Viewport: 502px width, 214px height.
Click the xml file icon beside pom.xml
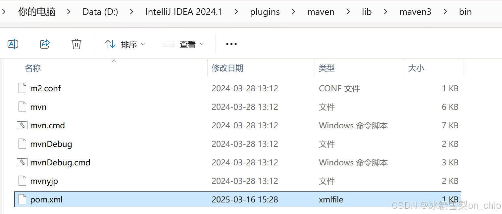click(x=22, y=199)
